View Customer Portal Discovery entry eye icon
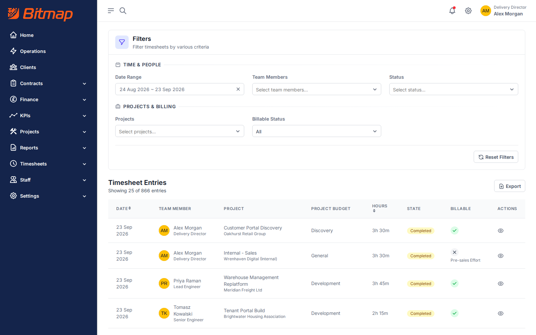The height and width of the screenshot is (335, 536). pos(500,230)
